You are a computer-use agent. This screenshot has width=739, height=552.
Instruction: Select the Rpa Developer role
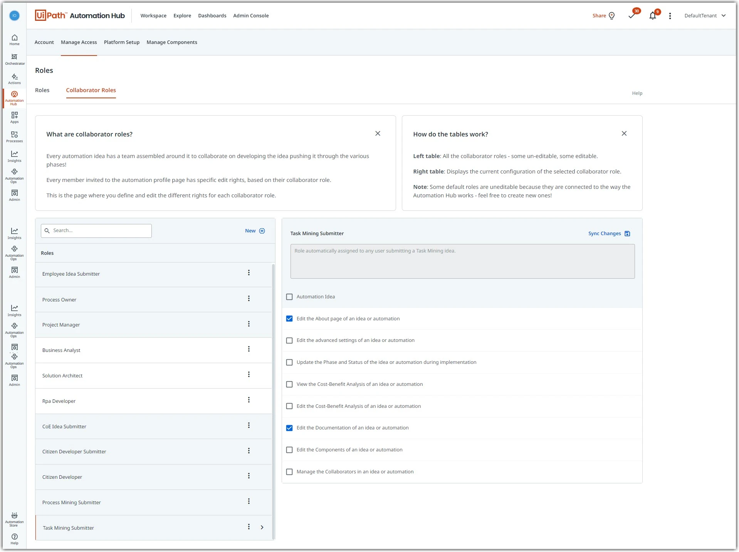(x=153, y=401)
